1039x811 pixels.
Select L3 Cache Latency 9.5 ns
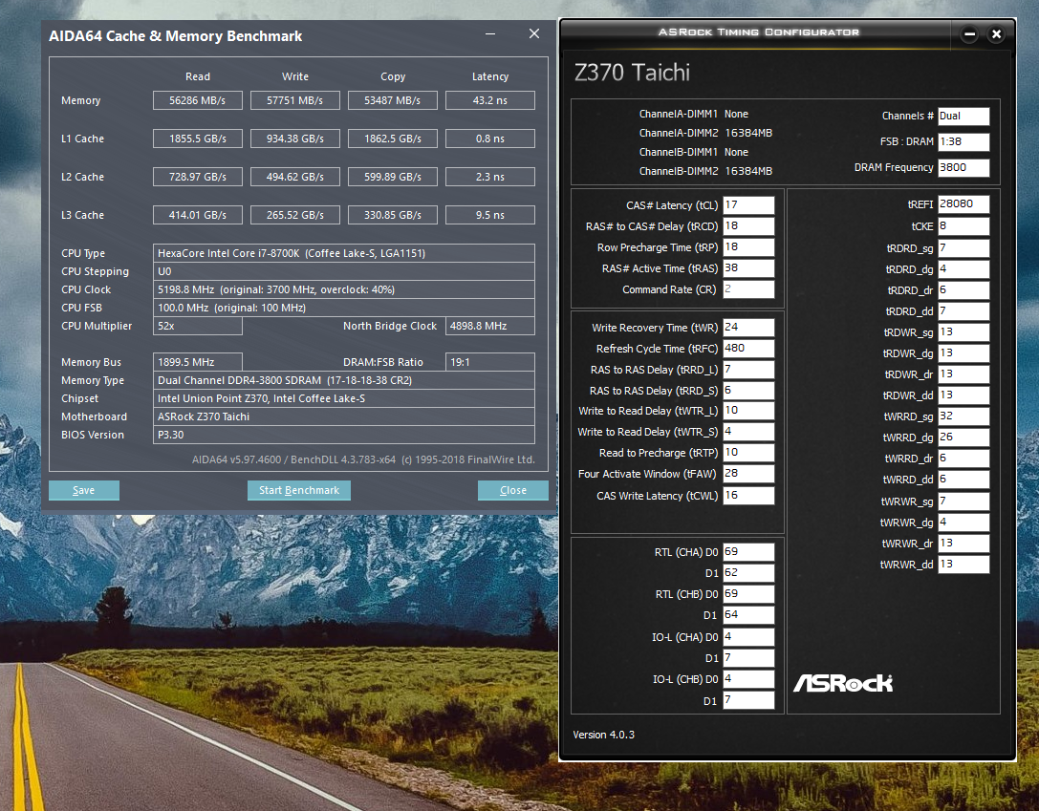click(x=490, y=215)
